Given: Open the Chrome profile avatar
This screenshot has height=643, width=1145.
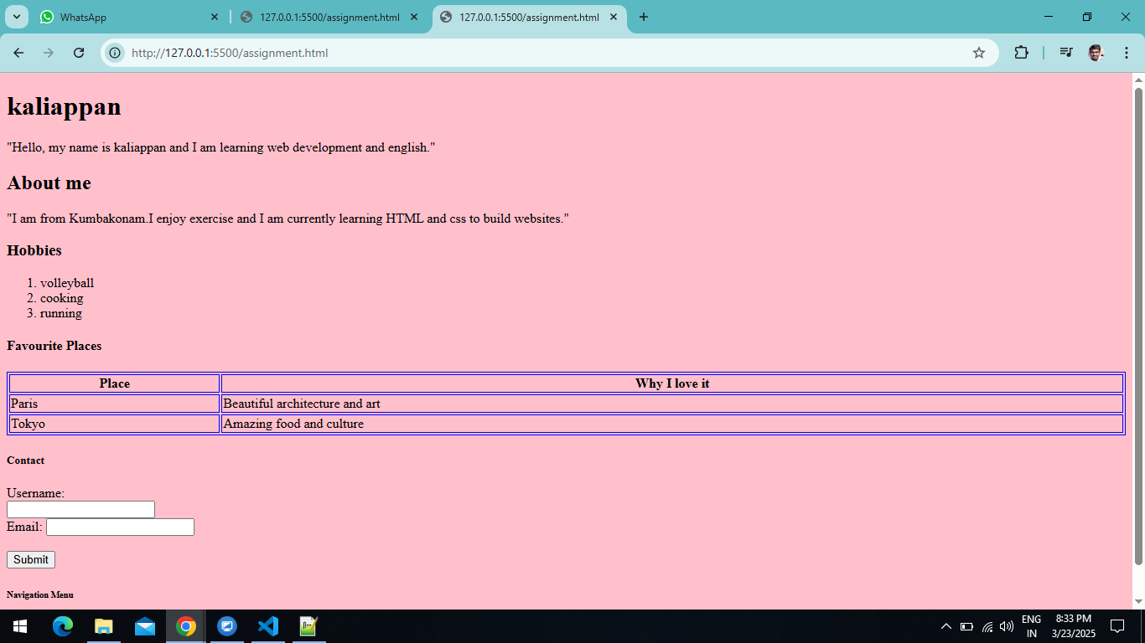Looking at the screenshot, I should pos(1095,52).
